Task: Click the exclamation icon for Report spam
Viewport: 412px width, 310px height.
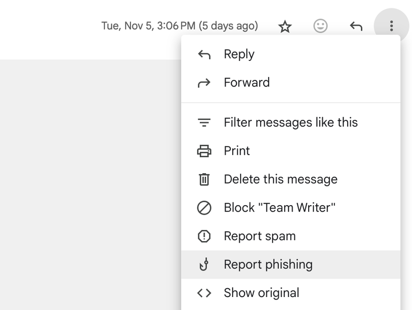Action: [204, 236]
